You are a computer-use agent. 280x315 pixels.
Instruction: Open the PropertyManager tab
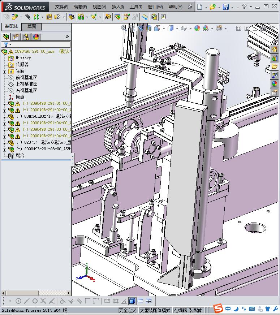tap(16, 37)
